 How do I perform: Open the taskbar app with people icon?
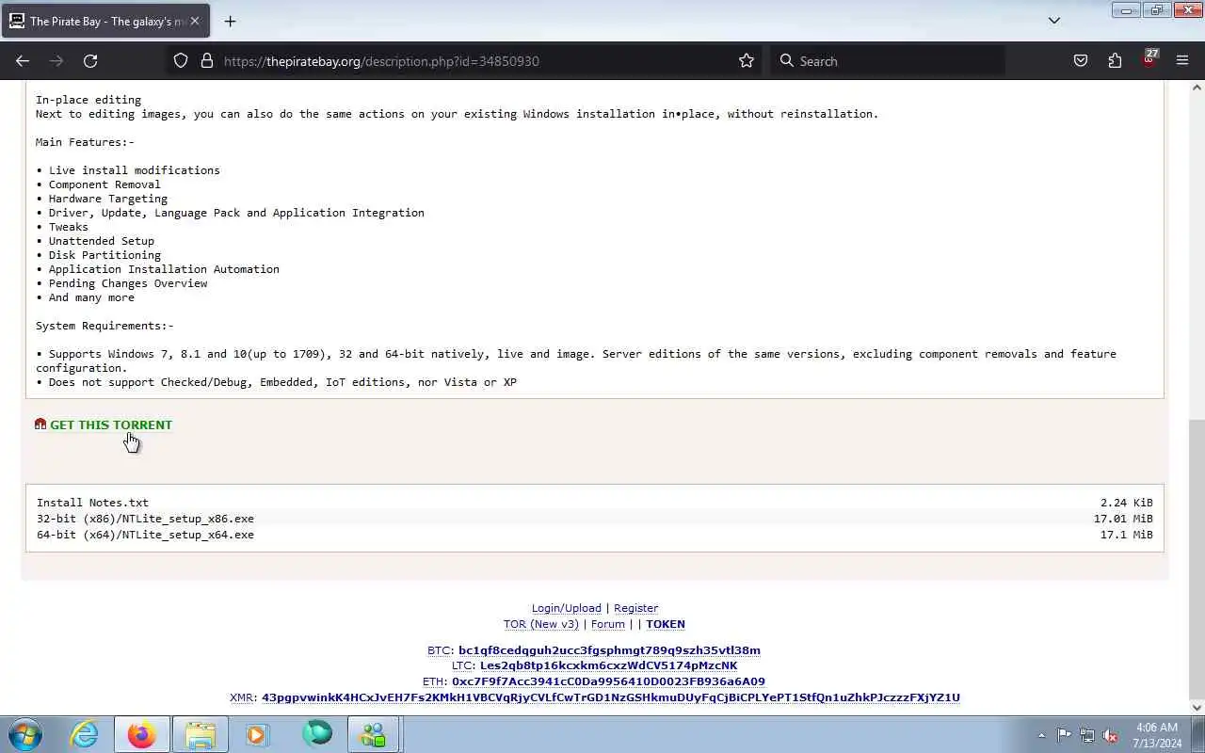click(374, 734)
